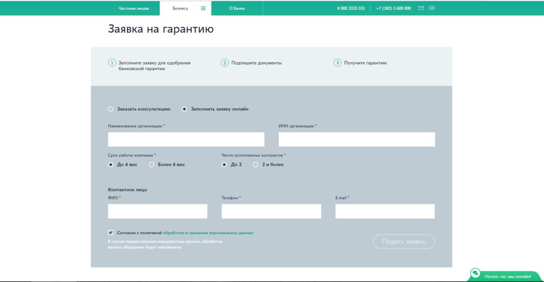The width and height of the screenshot is (544, 282).
Task: Click the envelope mail icon in header
Action: pos(421,8)
